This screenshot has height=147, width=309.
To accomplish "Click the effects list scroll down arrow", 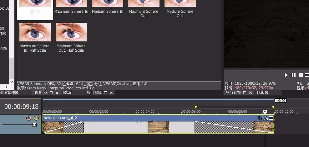I will click(12, 82).
